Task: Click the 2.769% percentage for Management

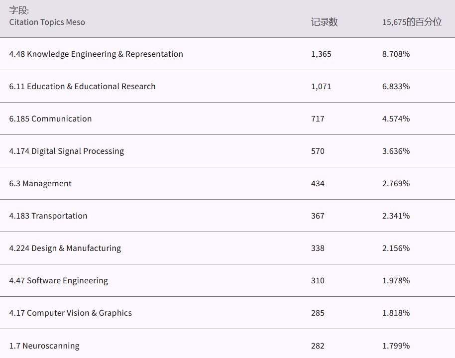Action: 396,183
